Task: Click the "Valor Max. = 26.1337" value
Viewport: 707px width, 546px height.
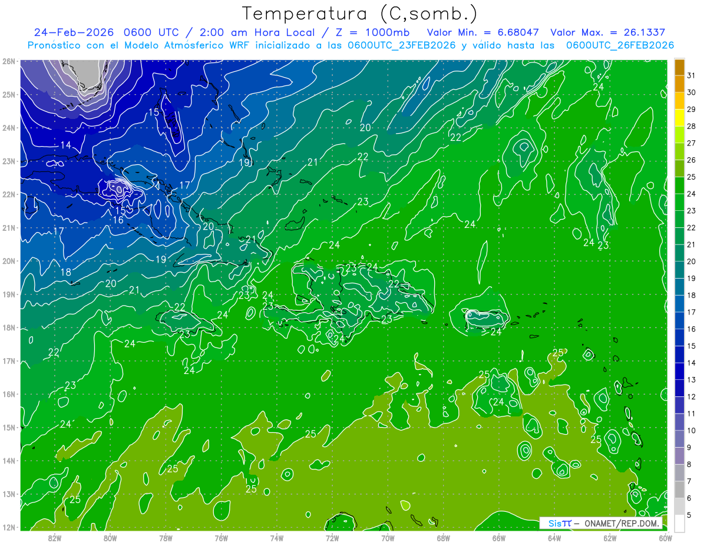Action: click(607, 32)
